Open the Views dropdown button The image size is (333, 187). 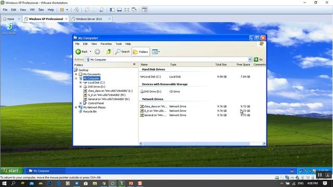pyautogui.click(x=156, y=51)
